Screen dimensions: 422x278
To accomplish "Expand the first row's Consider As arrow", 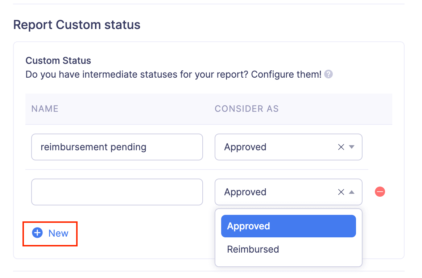I will (351, 147).
